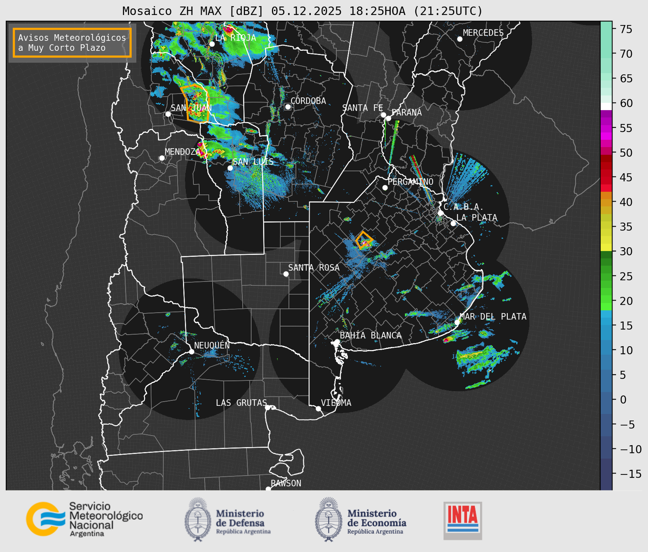Select the CÓRDOBA city marker
The height and width of the screenshot is (552, 648).
(x=288, y=107)
